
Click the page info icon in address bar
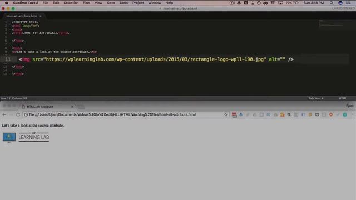[x=26, y=114]
